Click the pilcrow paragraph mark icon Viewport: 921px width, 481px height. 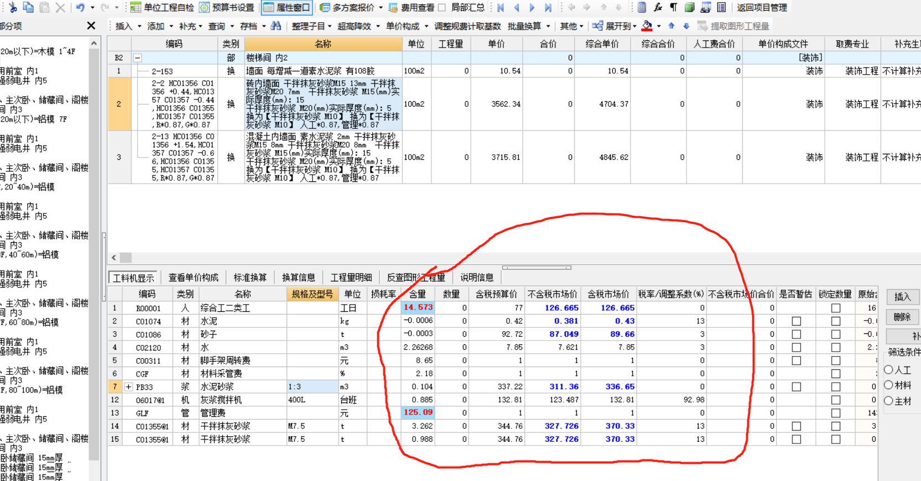(673, 8)
